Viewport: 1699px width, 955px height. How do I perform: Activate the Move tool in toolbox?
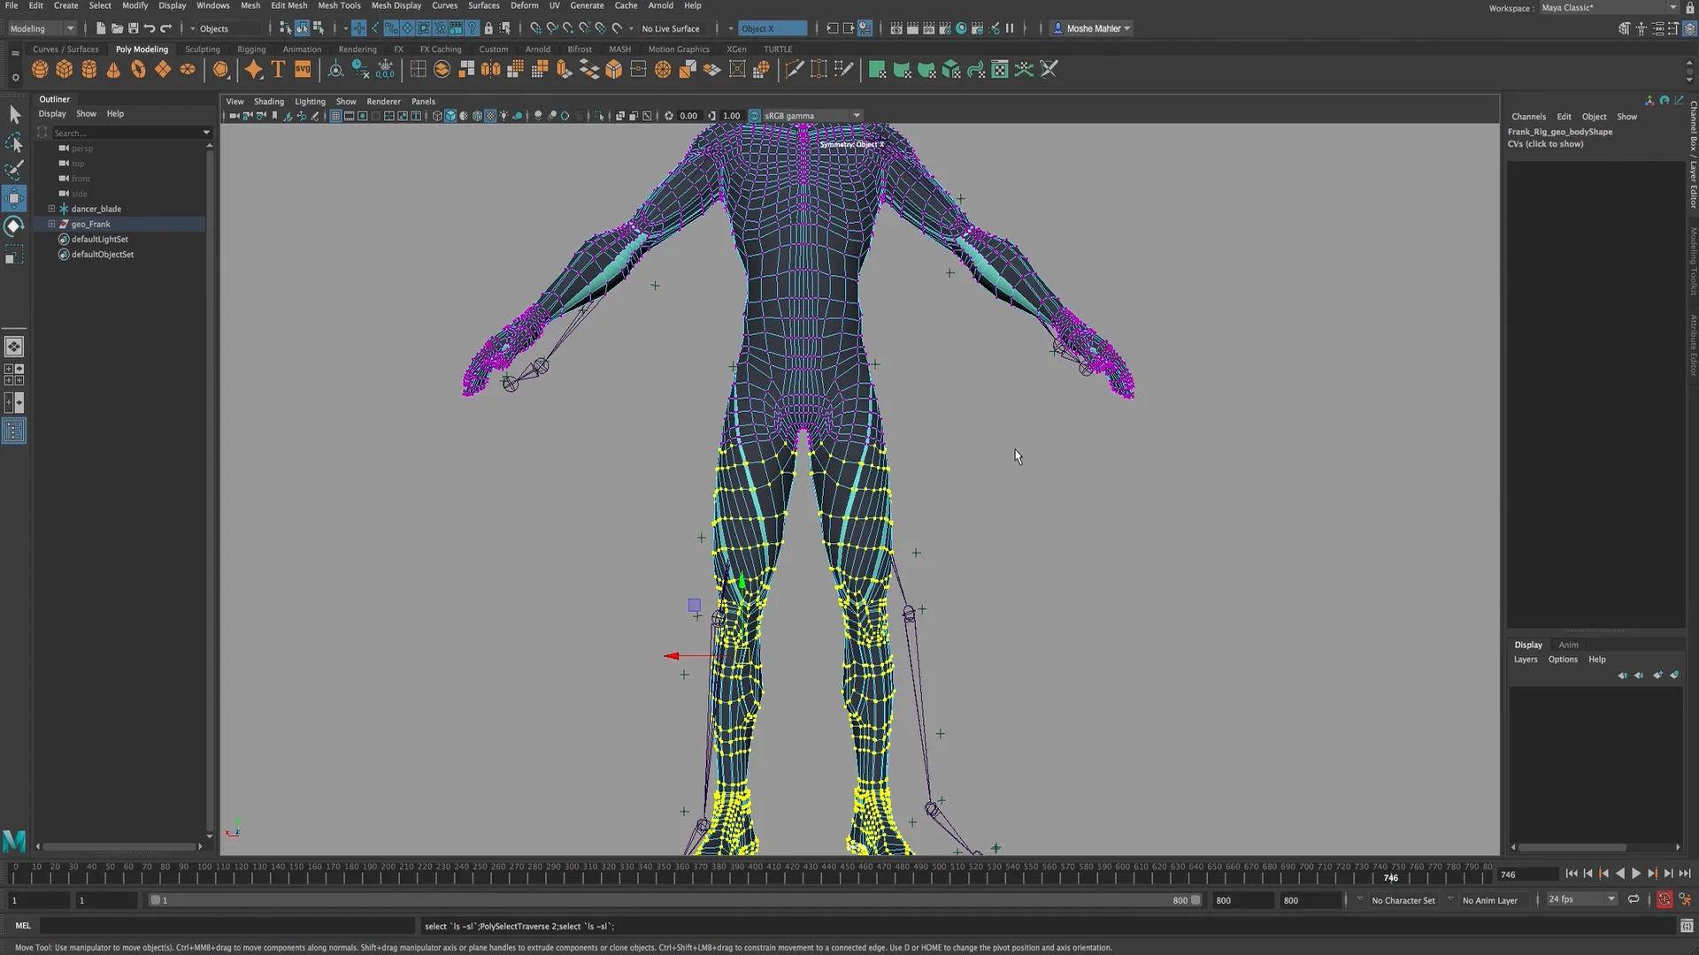[x=14, y=198]
